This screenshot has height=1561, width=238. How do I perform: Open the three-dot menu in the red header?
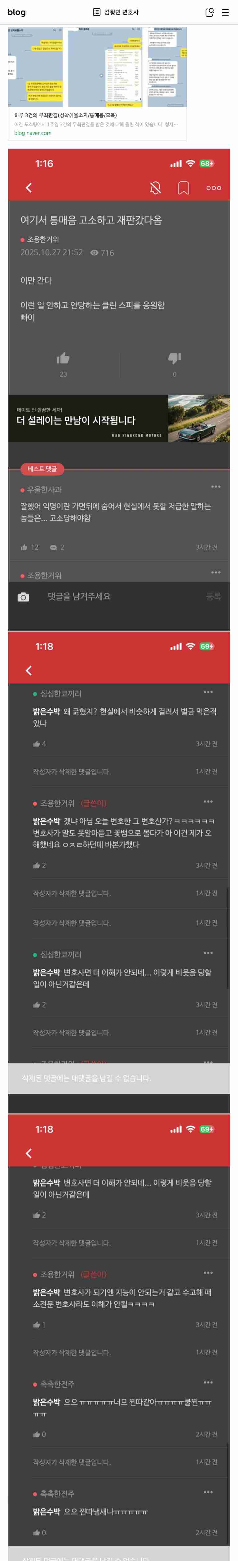point(214,188)
